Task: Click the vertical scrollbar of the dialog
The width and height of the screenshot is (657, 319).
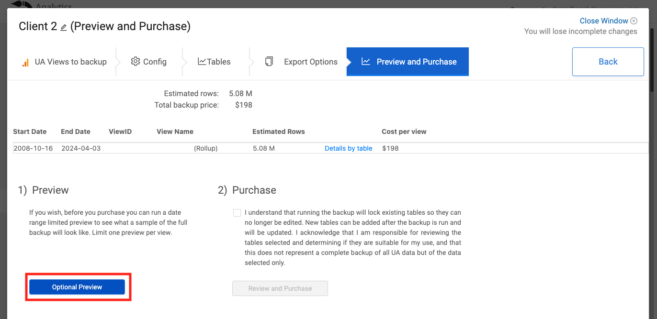Action: click(652, 60)
